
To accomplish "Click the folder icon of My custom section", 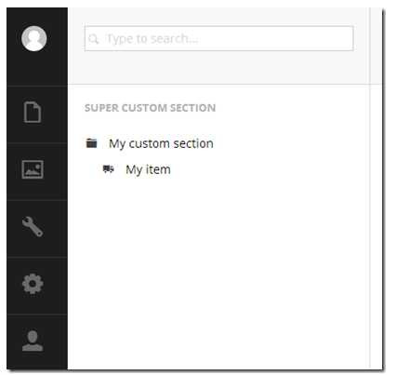I will tap(91, 143).
